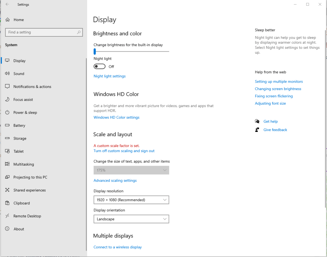Open Night light settings
Viewport: 327px width, 257px height.
(x=110, y=76)
